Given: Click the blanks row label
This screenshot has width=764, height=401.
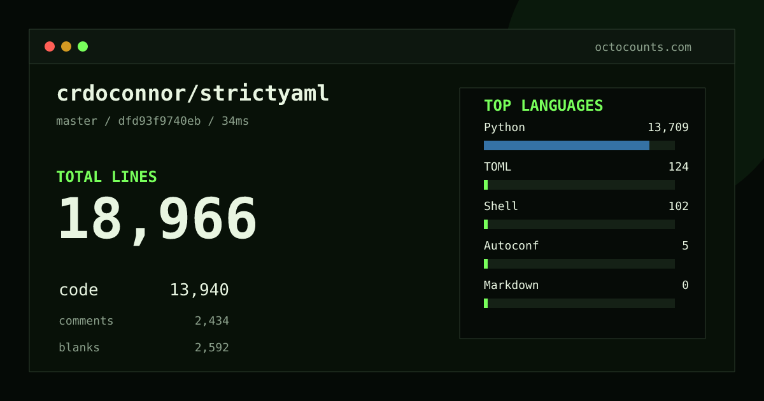Looking at the screenshot, I should 79,348.
